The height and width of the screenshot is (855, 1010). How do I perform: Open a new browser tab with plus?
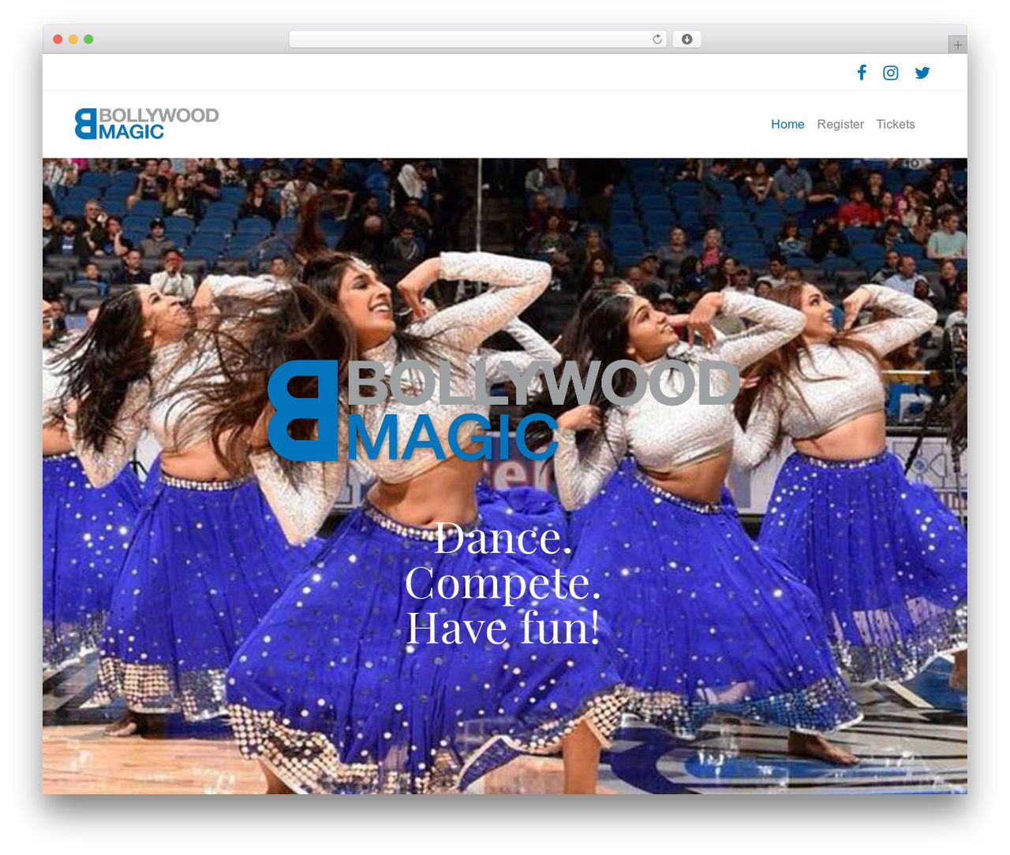coord(957,45)
